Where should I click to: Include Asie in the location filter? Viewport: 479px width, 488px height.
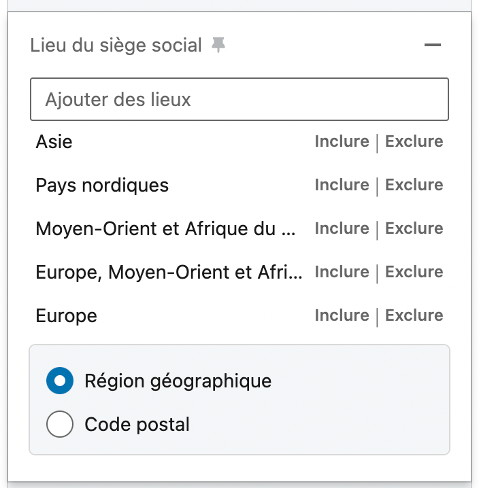coord(342,142)
